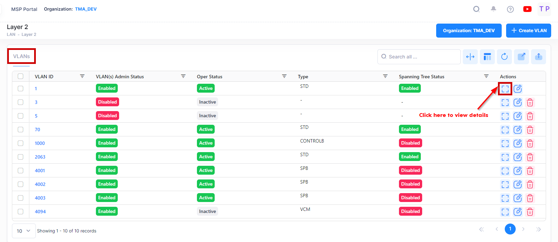The height and width of the screenshot is (242, 558).
Task: Select the checkbox for VLAN 3
Action: pos(20,102)
